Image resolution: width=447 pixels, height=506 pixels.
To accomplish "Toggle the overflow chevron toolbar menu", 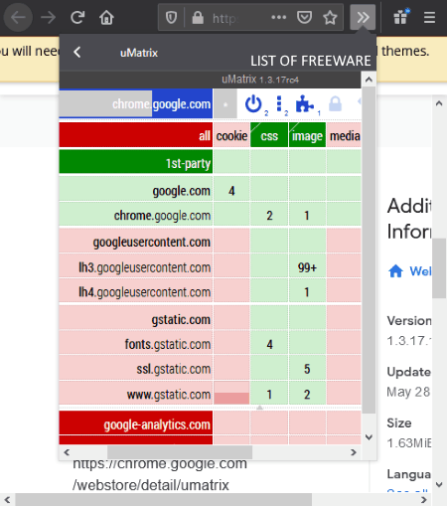I will coord(363,17).
